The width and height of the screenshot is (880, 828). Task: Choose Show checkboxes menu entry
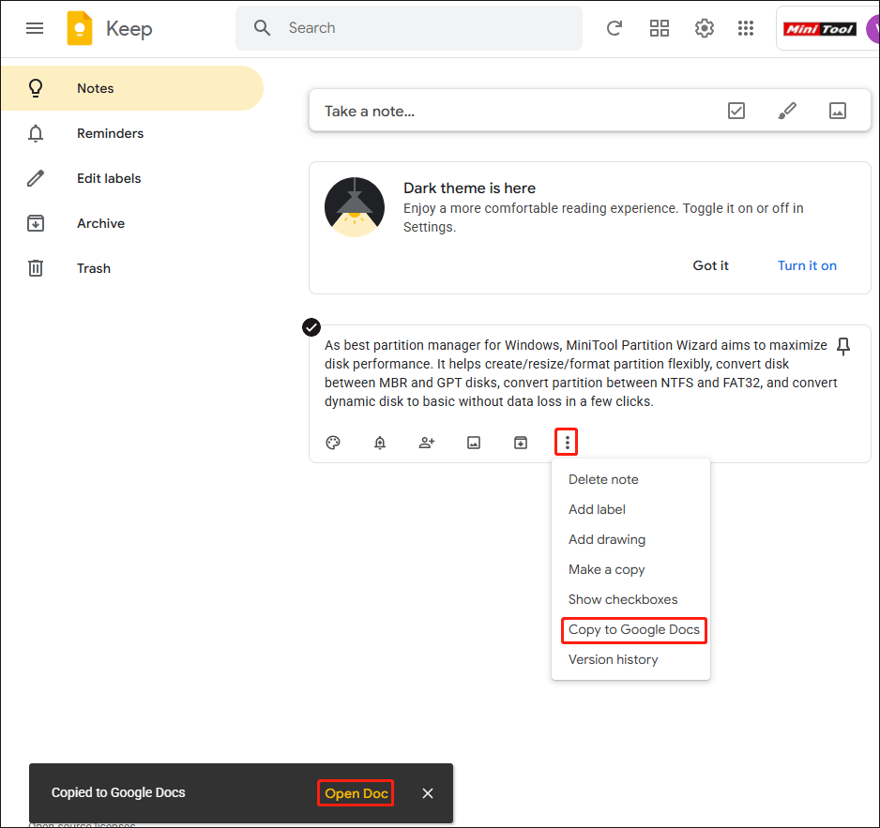(630, 600)
